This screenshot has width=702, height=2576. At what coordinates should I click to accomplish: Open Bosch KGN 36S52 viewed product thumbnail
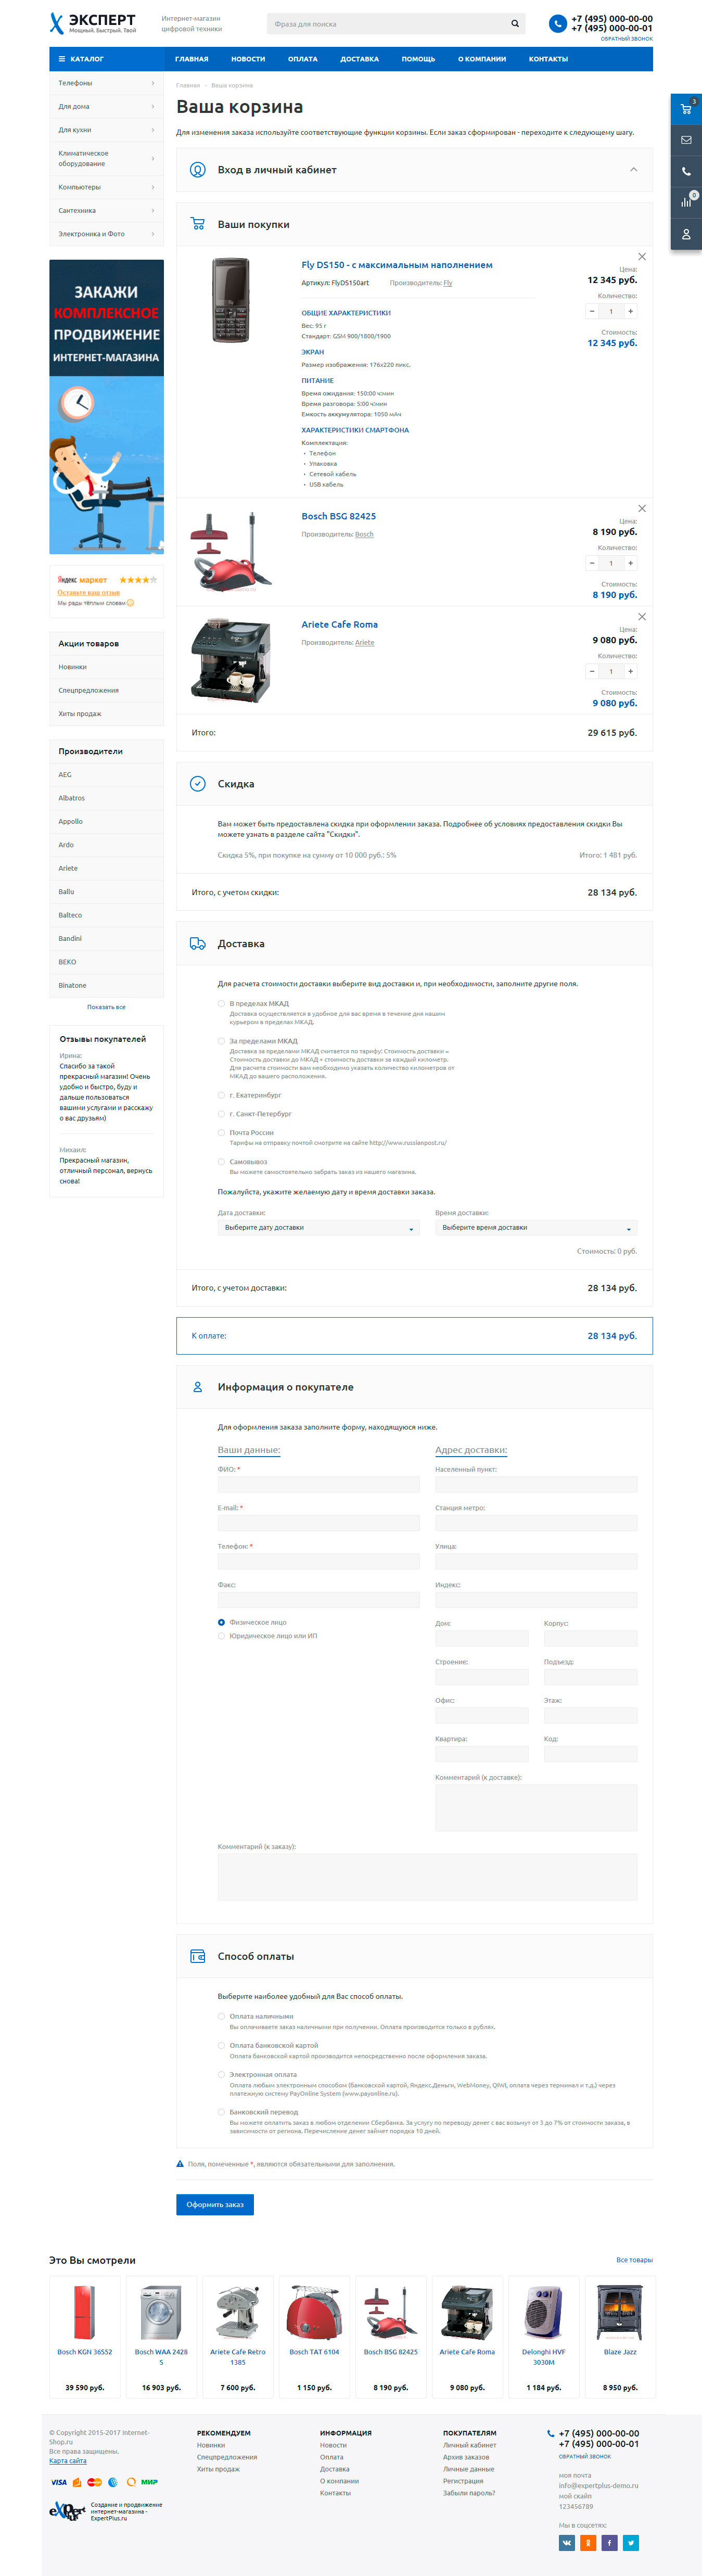(85, 2312)
